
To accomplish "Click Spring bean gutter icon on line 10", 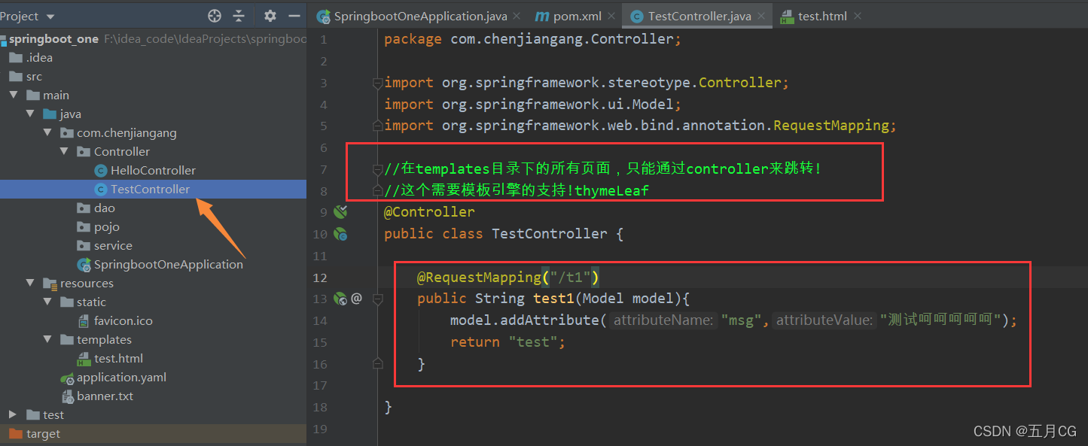I will click(x=340, y=234).
